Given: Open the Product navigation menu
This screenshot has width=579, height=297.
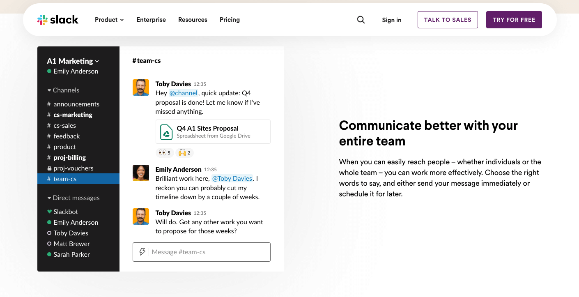Looking at the screenshot, I should tap(109, 19).
